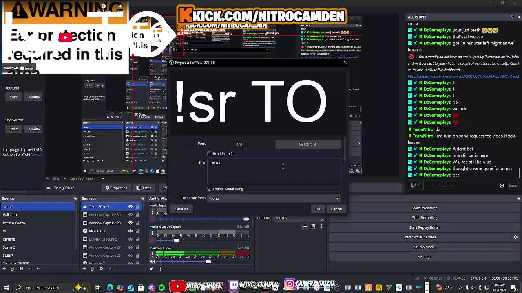Remove the selected scene with the trash icon

click(12, 269)
